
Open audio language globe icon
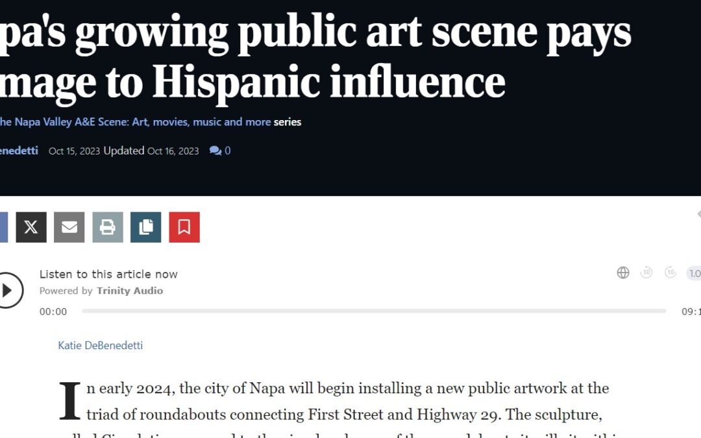point(622,273)
